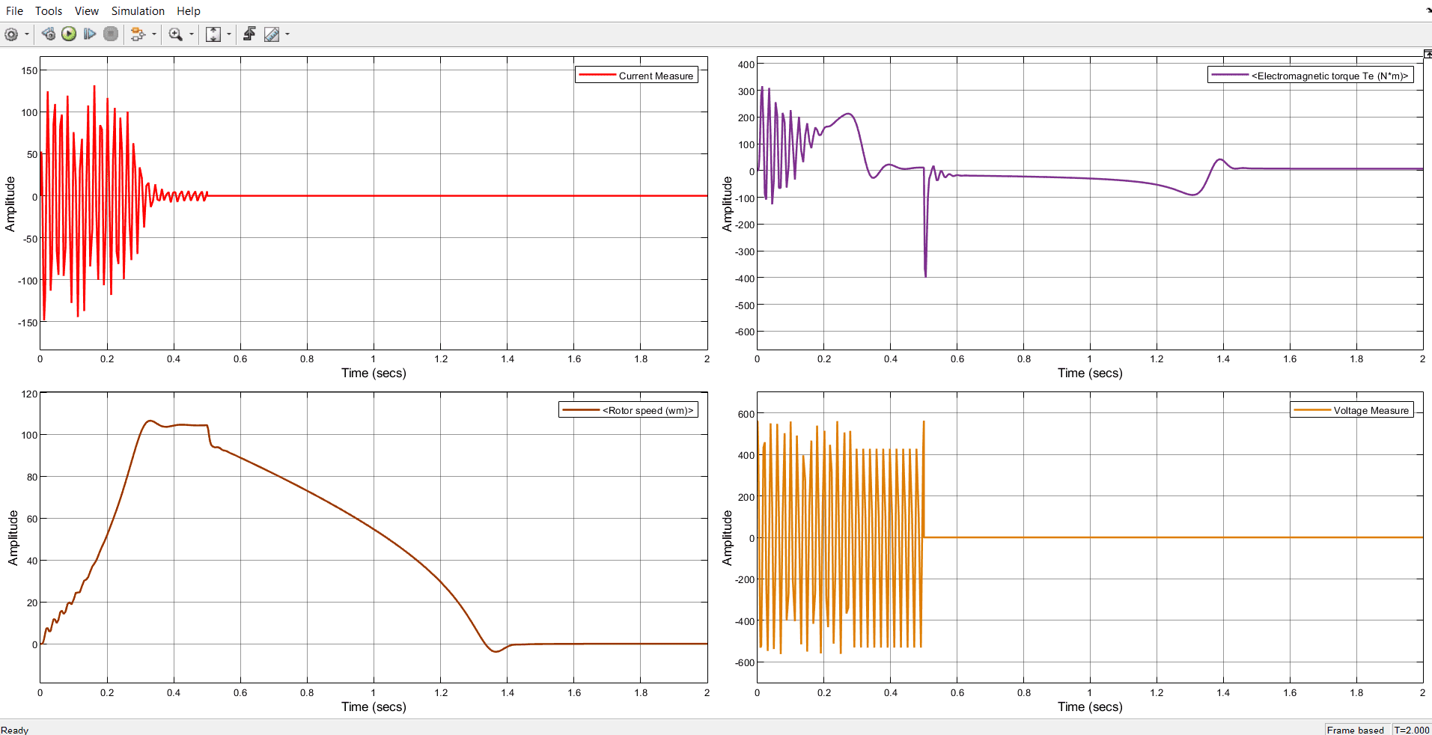Select the Zoom magnifier tool
1432x735 pixels.
(x=176, y=34)
